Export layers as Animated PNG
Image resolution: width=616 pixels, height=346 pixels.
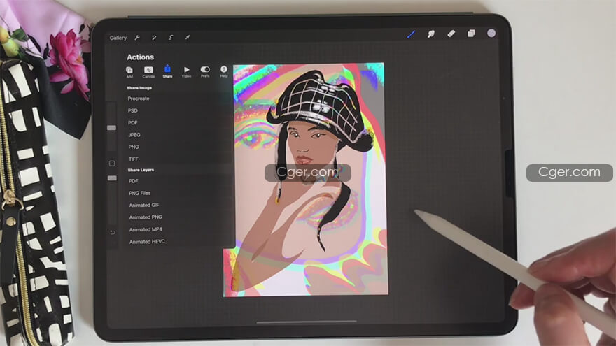pyautogui.click(x=146, y=217)
